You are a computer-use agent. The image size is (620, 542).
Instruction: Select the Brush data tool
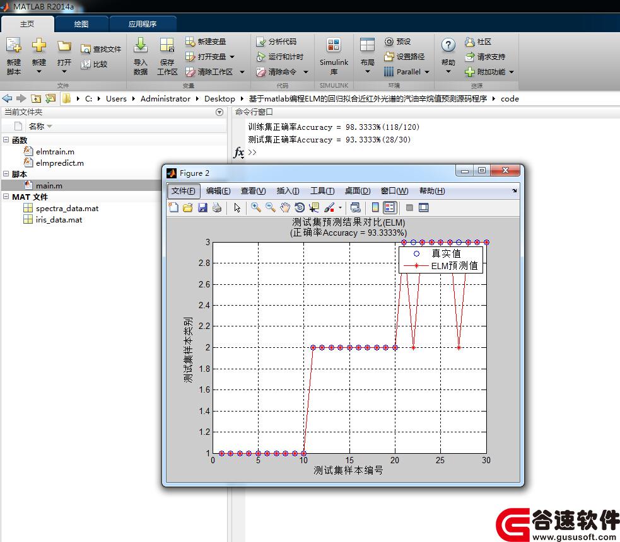pos(329,207)
